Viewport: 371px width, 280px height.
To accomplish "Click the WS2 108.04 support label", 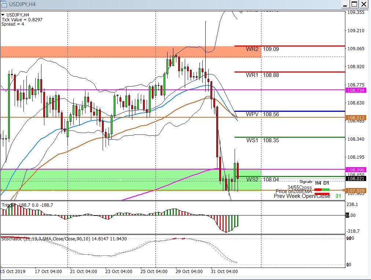I will pos(262,180).
